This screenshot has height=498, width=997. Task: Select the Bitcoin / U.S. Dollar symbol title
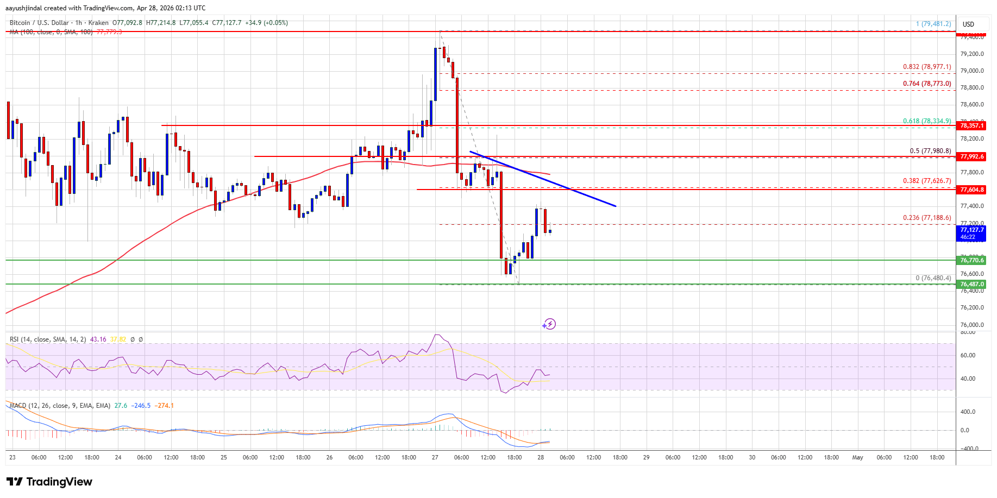[39, 23]
